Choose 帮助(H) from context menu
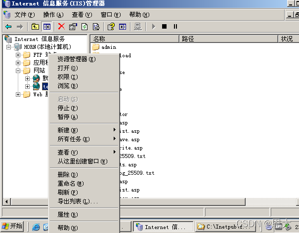The width and height of the screenshot is (299, 233). click(84, 228)
